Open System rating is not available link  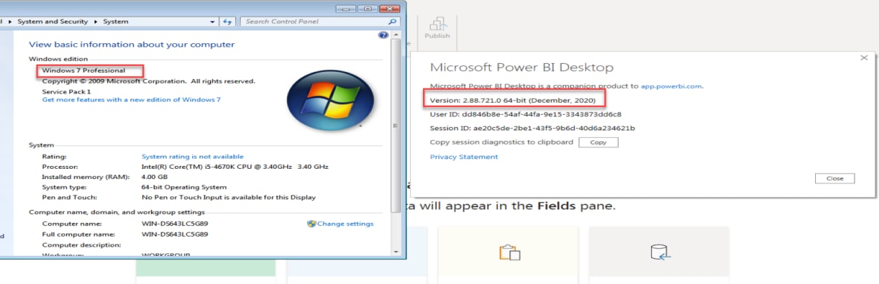[192, 156]
